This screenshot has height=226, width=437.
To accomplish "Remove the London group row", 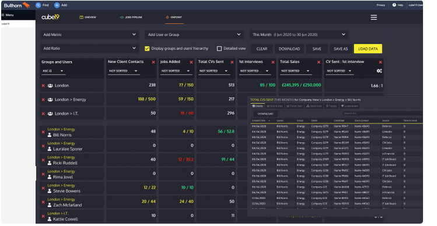I will coord(43,86).
